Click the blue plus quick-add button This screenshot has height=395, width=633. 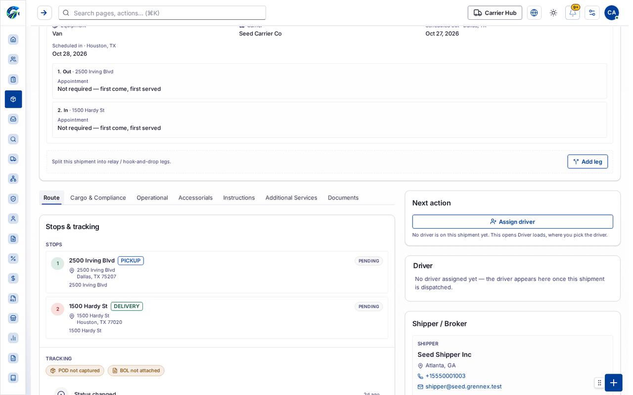613,383
